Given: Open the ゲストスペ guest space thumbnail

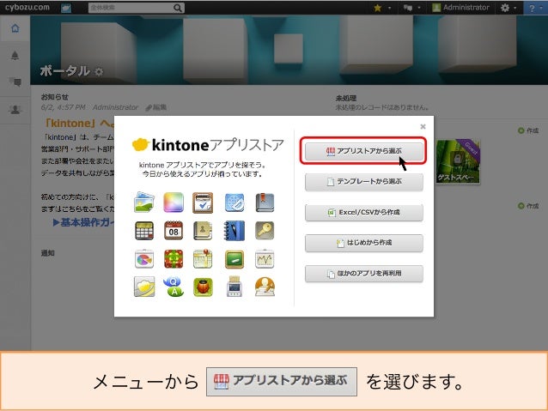Looking at the screenshot, I should coord(458,161).
